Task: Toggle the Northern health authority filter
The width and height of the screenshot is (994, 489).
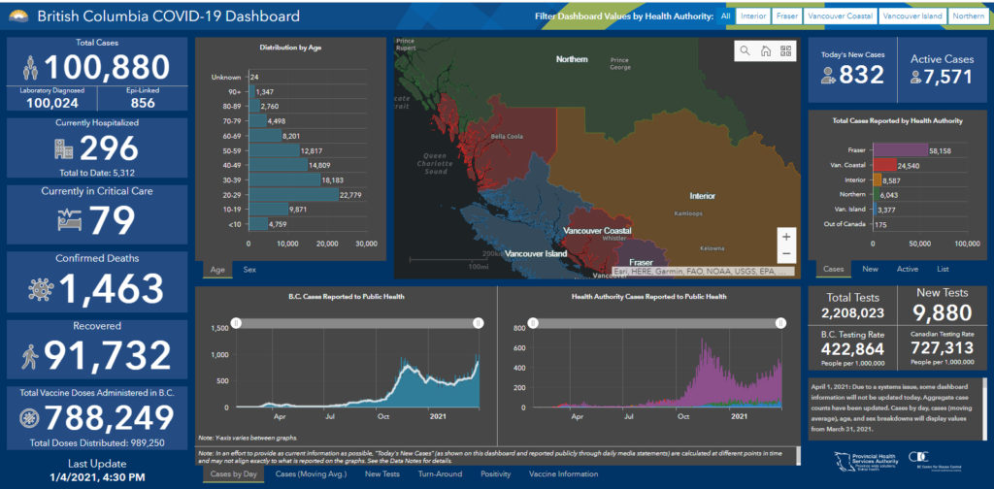Action: coord(967,16)
